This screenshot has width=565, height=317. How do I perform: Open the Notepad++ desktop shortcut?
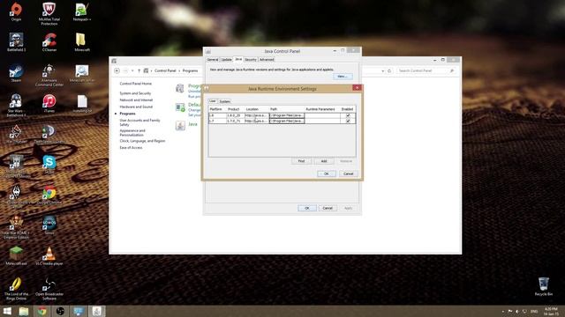point(82,11)
